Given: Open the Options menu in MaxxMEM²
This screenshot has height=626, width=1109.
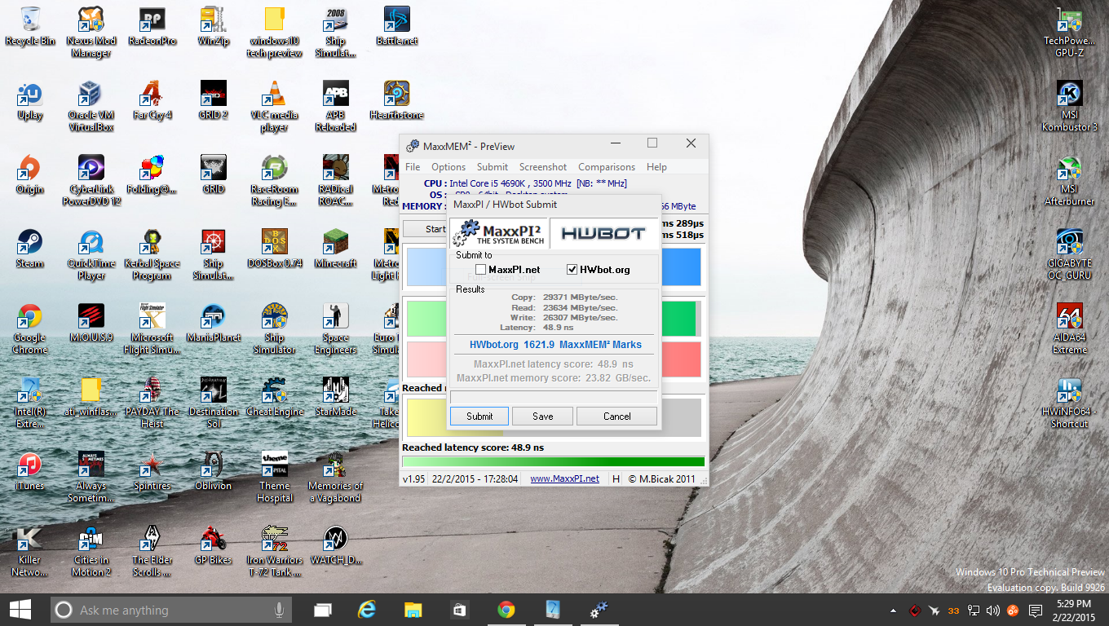Looking at the screenshot, I should pos(448,167).
